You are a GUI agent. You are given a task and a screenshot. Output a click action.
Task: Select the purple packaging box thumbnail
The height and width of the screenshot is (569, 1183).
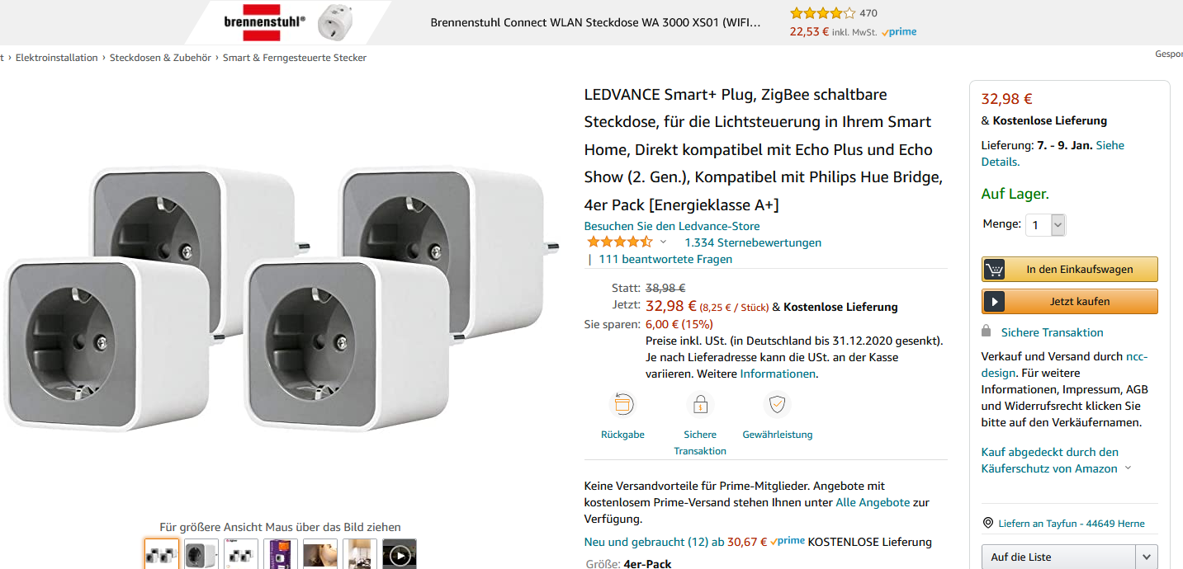click(281, 555)
